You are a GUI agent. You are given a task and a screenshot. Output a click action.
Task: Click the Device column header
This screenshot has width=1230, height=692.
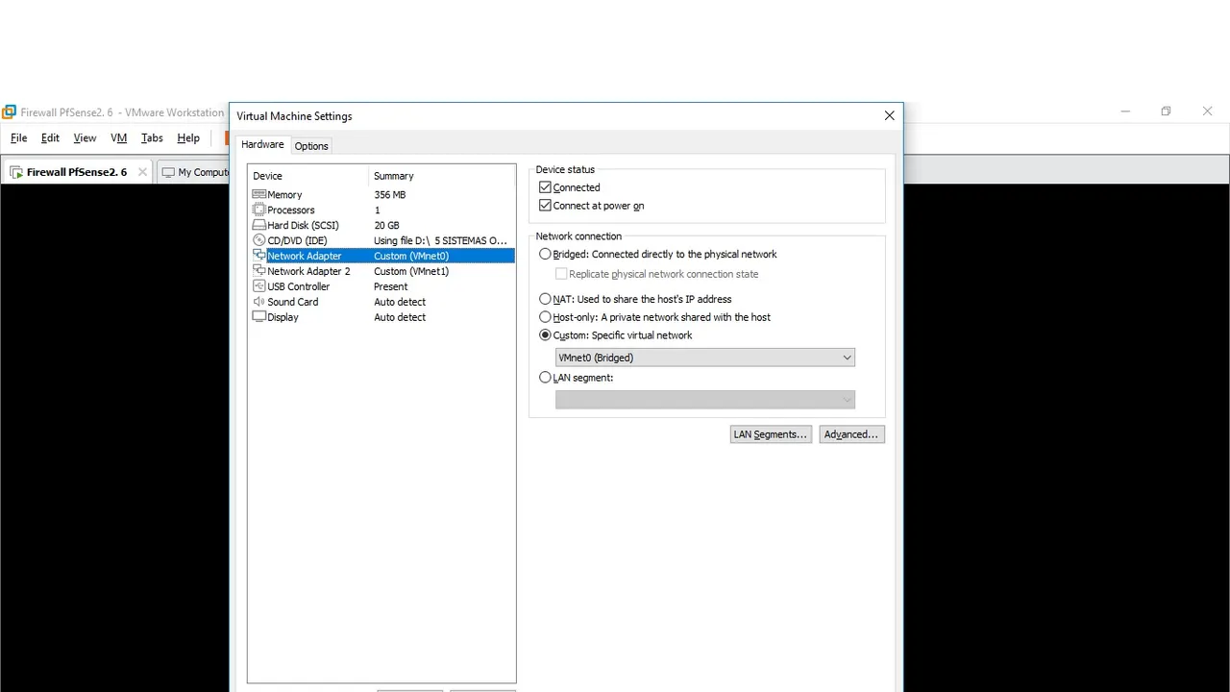point(308,176)
